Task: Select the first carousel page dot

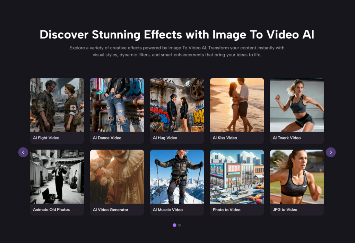Action: click(x=174, y=225)
